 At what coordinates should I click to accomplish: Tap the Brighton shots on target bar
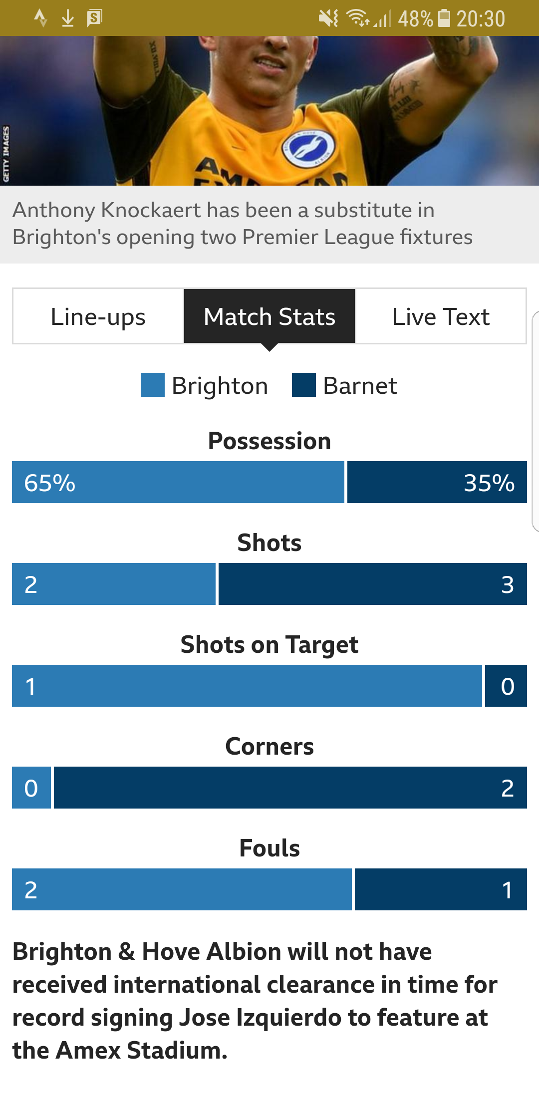click(247, 686)
